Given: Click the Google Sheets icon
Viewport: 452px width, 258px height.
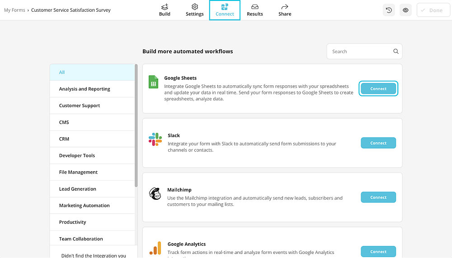Looking at the screenshot, I should pos(153,82).
